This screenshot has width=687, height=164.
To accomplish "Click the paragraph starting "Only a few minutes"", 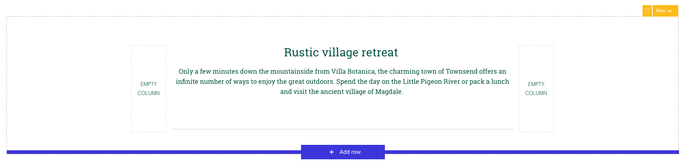I will pos(342,82).
